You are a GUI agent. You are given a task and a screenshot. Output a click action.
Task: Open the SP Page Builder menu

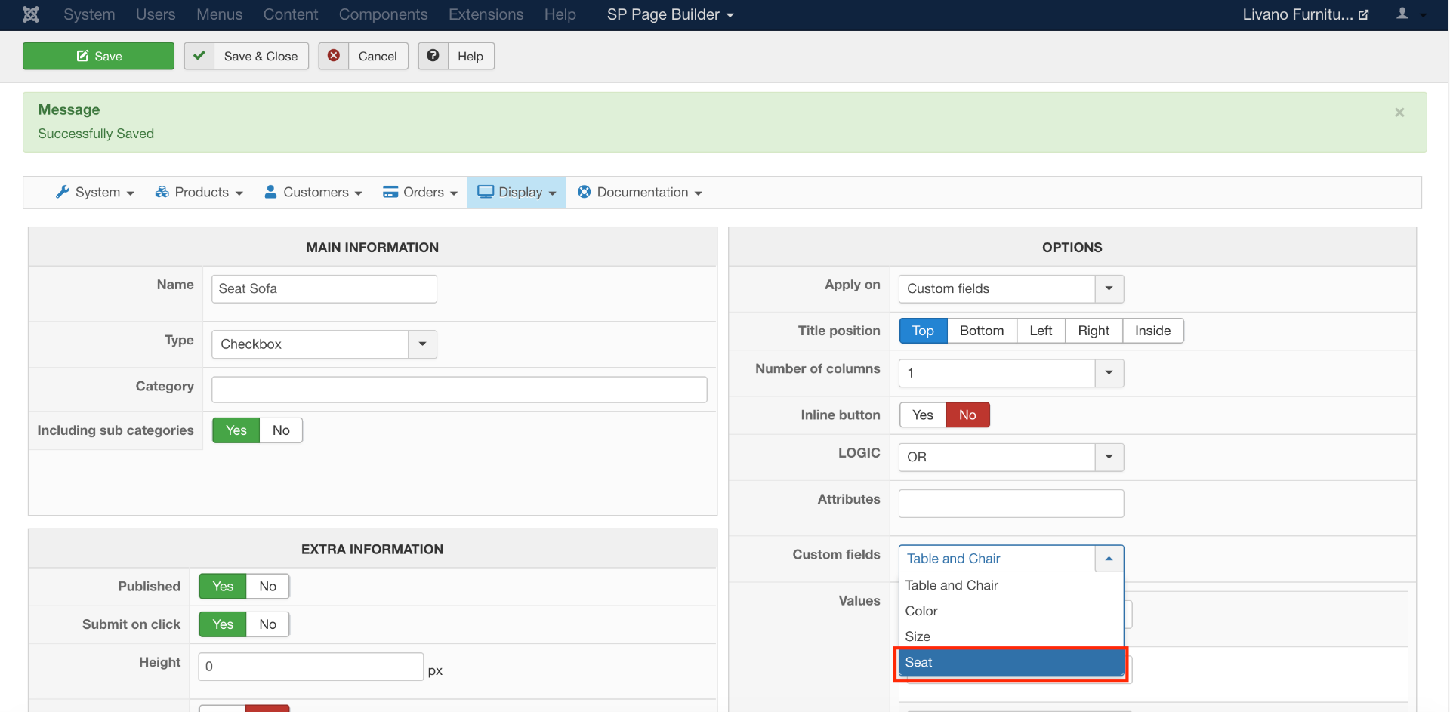pos(670,14)
